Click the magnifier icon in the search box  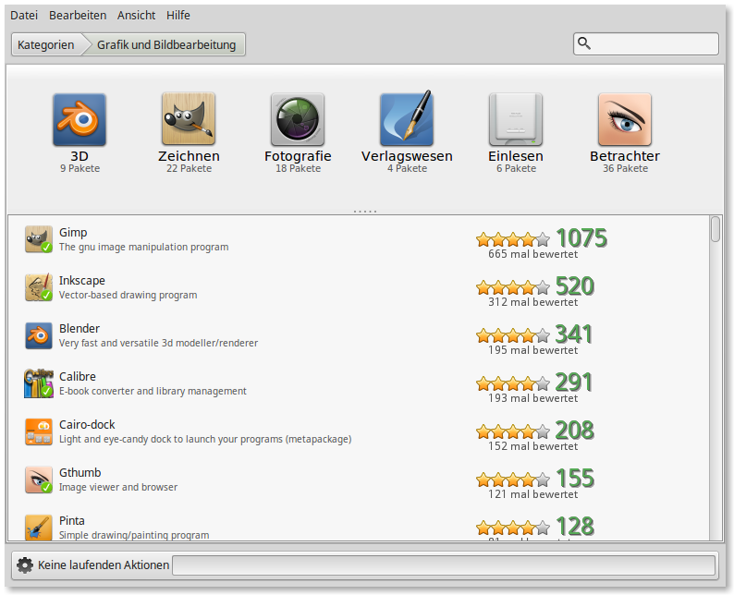pyautogui.click(x=584, y=43)
